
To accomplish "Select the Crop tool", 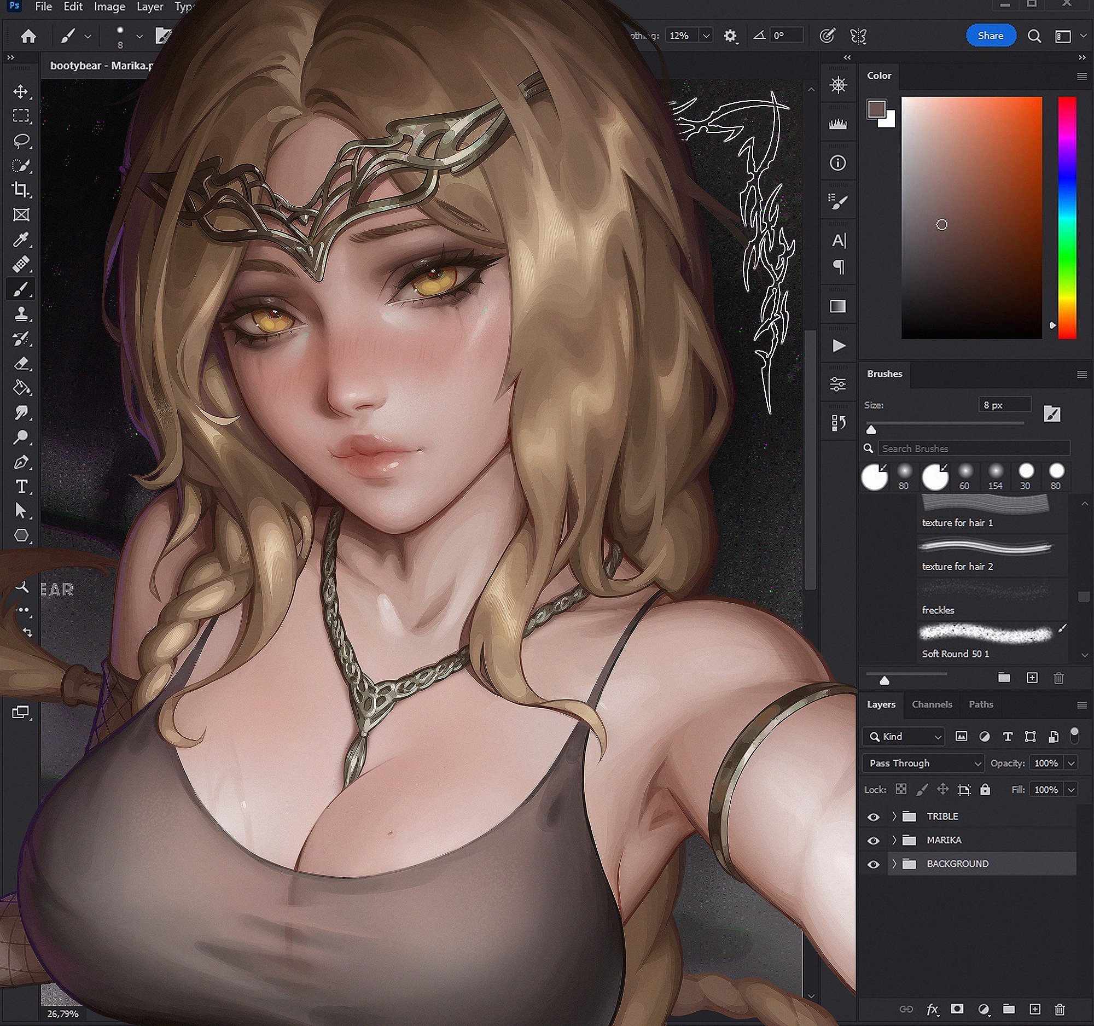I will (21, 190).
